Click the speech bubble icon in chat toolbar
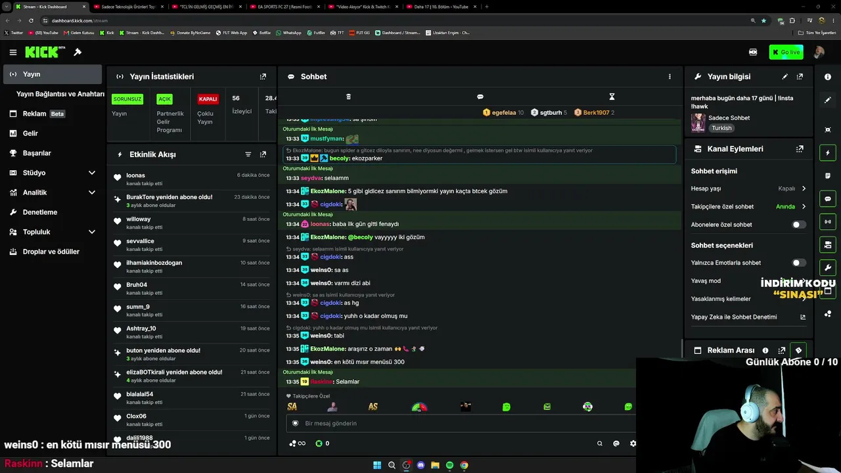Screen dimensions: 841x473 point(480,97)
